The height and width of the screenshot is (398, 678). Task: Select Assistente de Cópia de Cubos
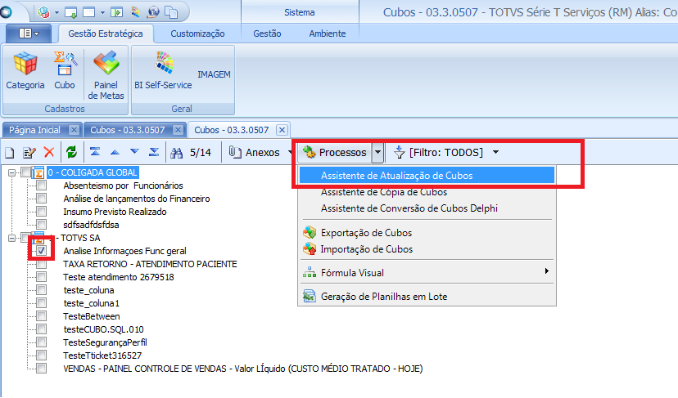427,192
